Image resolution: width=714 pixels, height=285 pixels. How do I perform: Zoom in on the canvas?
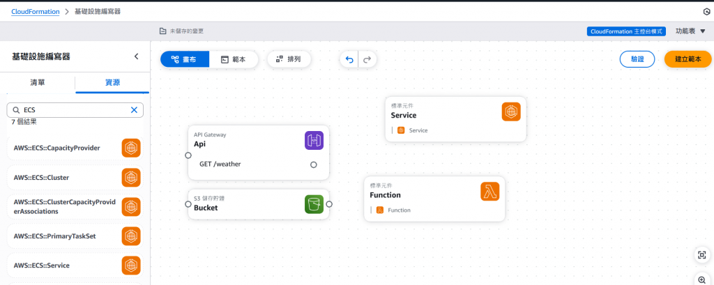702,279
